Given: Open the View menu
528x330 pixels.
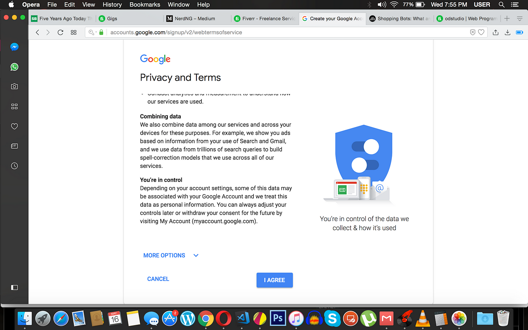Looking at the screenshot, I should pos(89,5).
